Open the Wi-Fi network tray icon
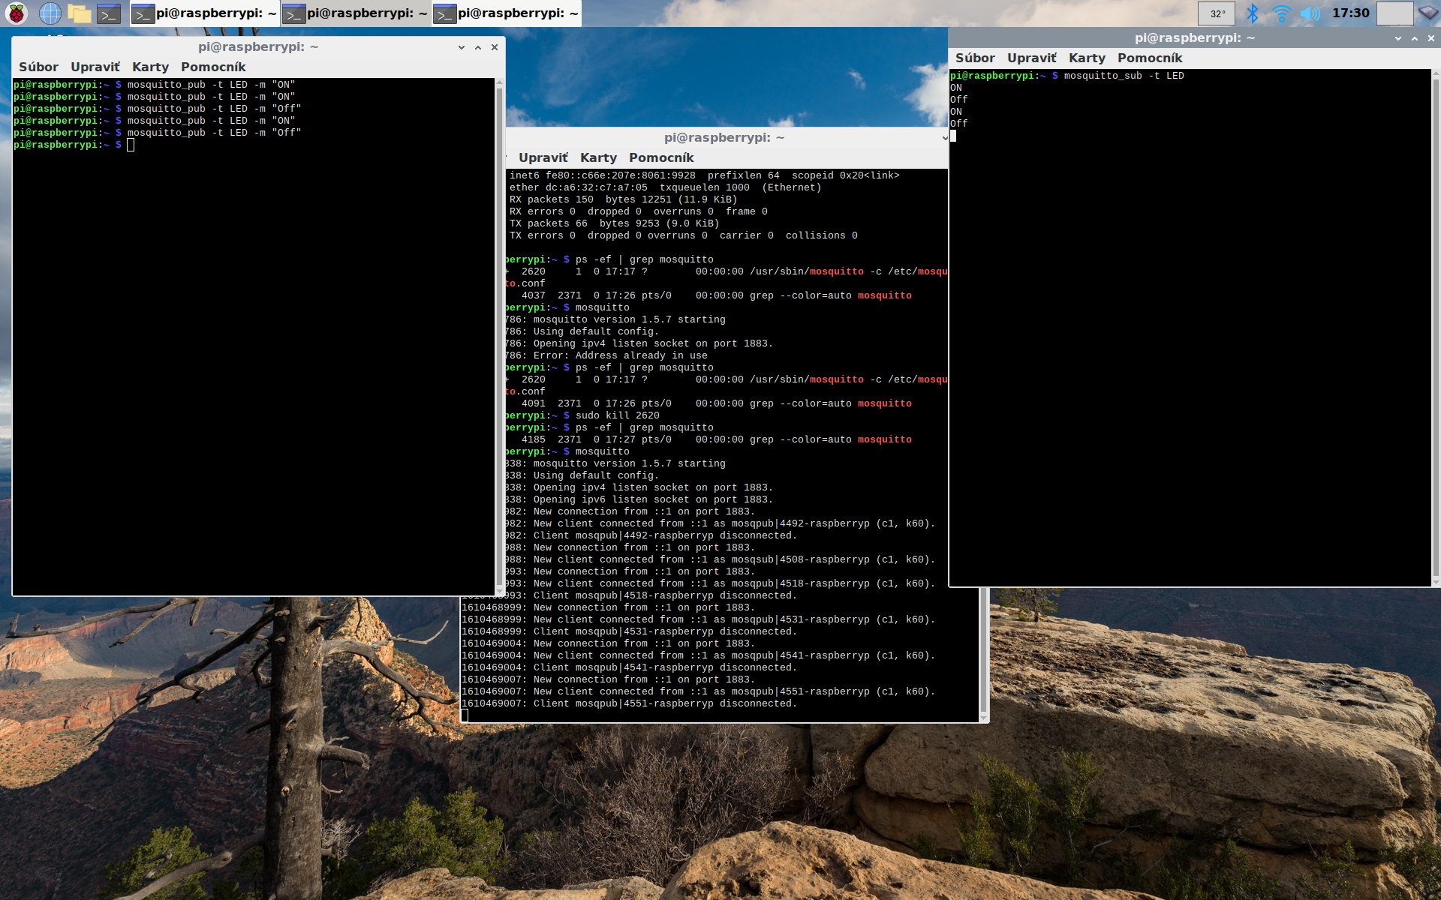Viewport: 1441px width, 900px height. [1281, 13]
